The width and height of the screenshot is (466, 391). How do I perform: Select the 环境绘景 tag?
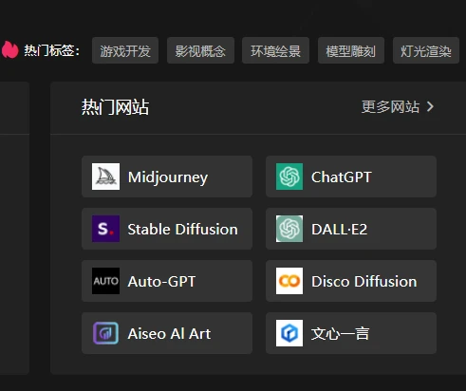pyautogui.click(x=275, y=50)
